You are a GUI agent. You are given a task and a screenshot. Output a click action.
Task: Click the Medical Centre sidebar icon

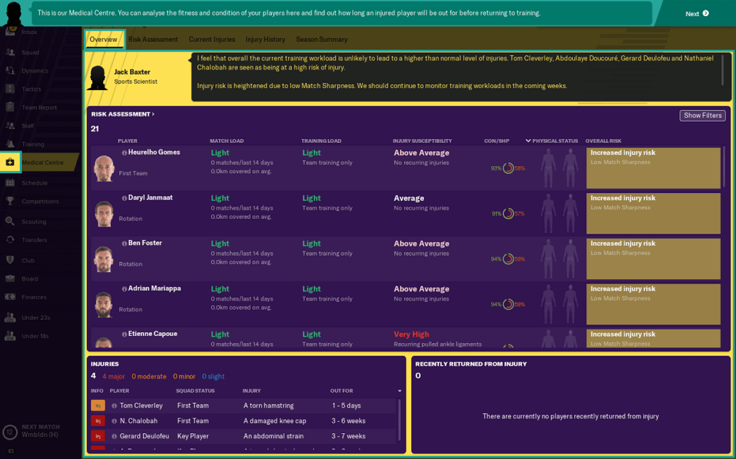(x=10, y=162)
